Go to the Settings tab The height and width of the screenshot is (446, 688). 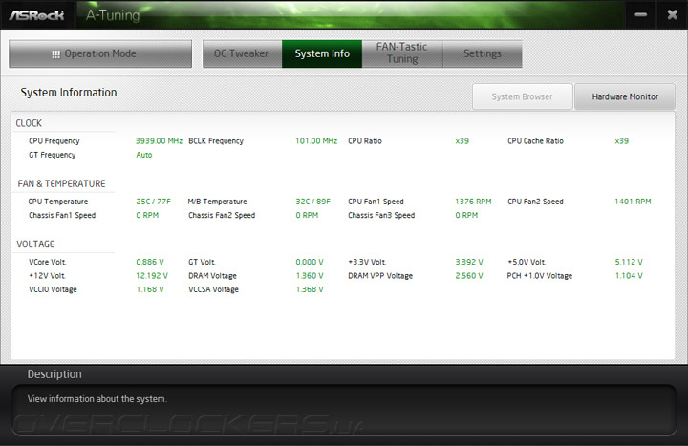tap(483, 53)
